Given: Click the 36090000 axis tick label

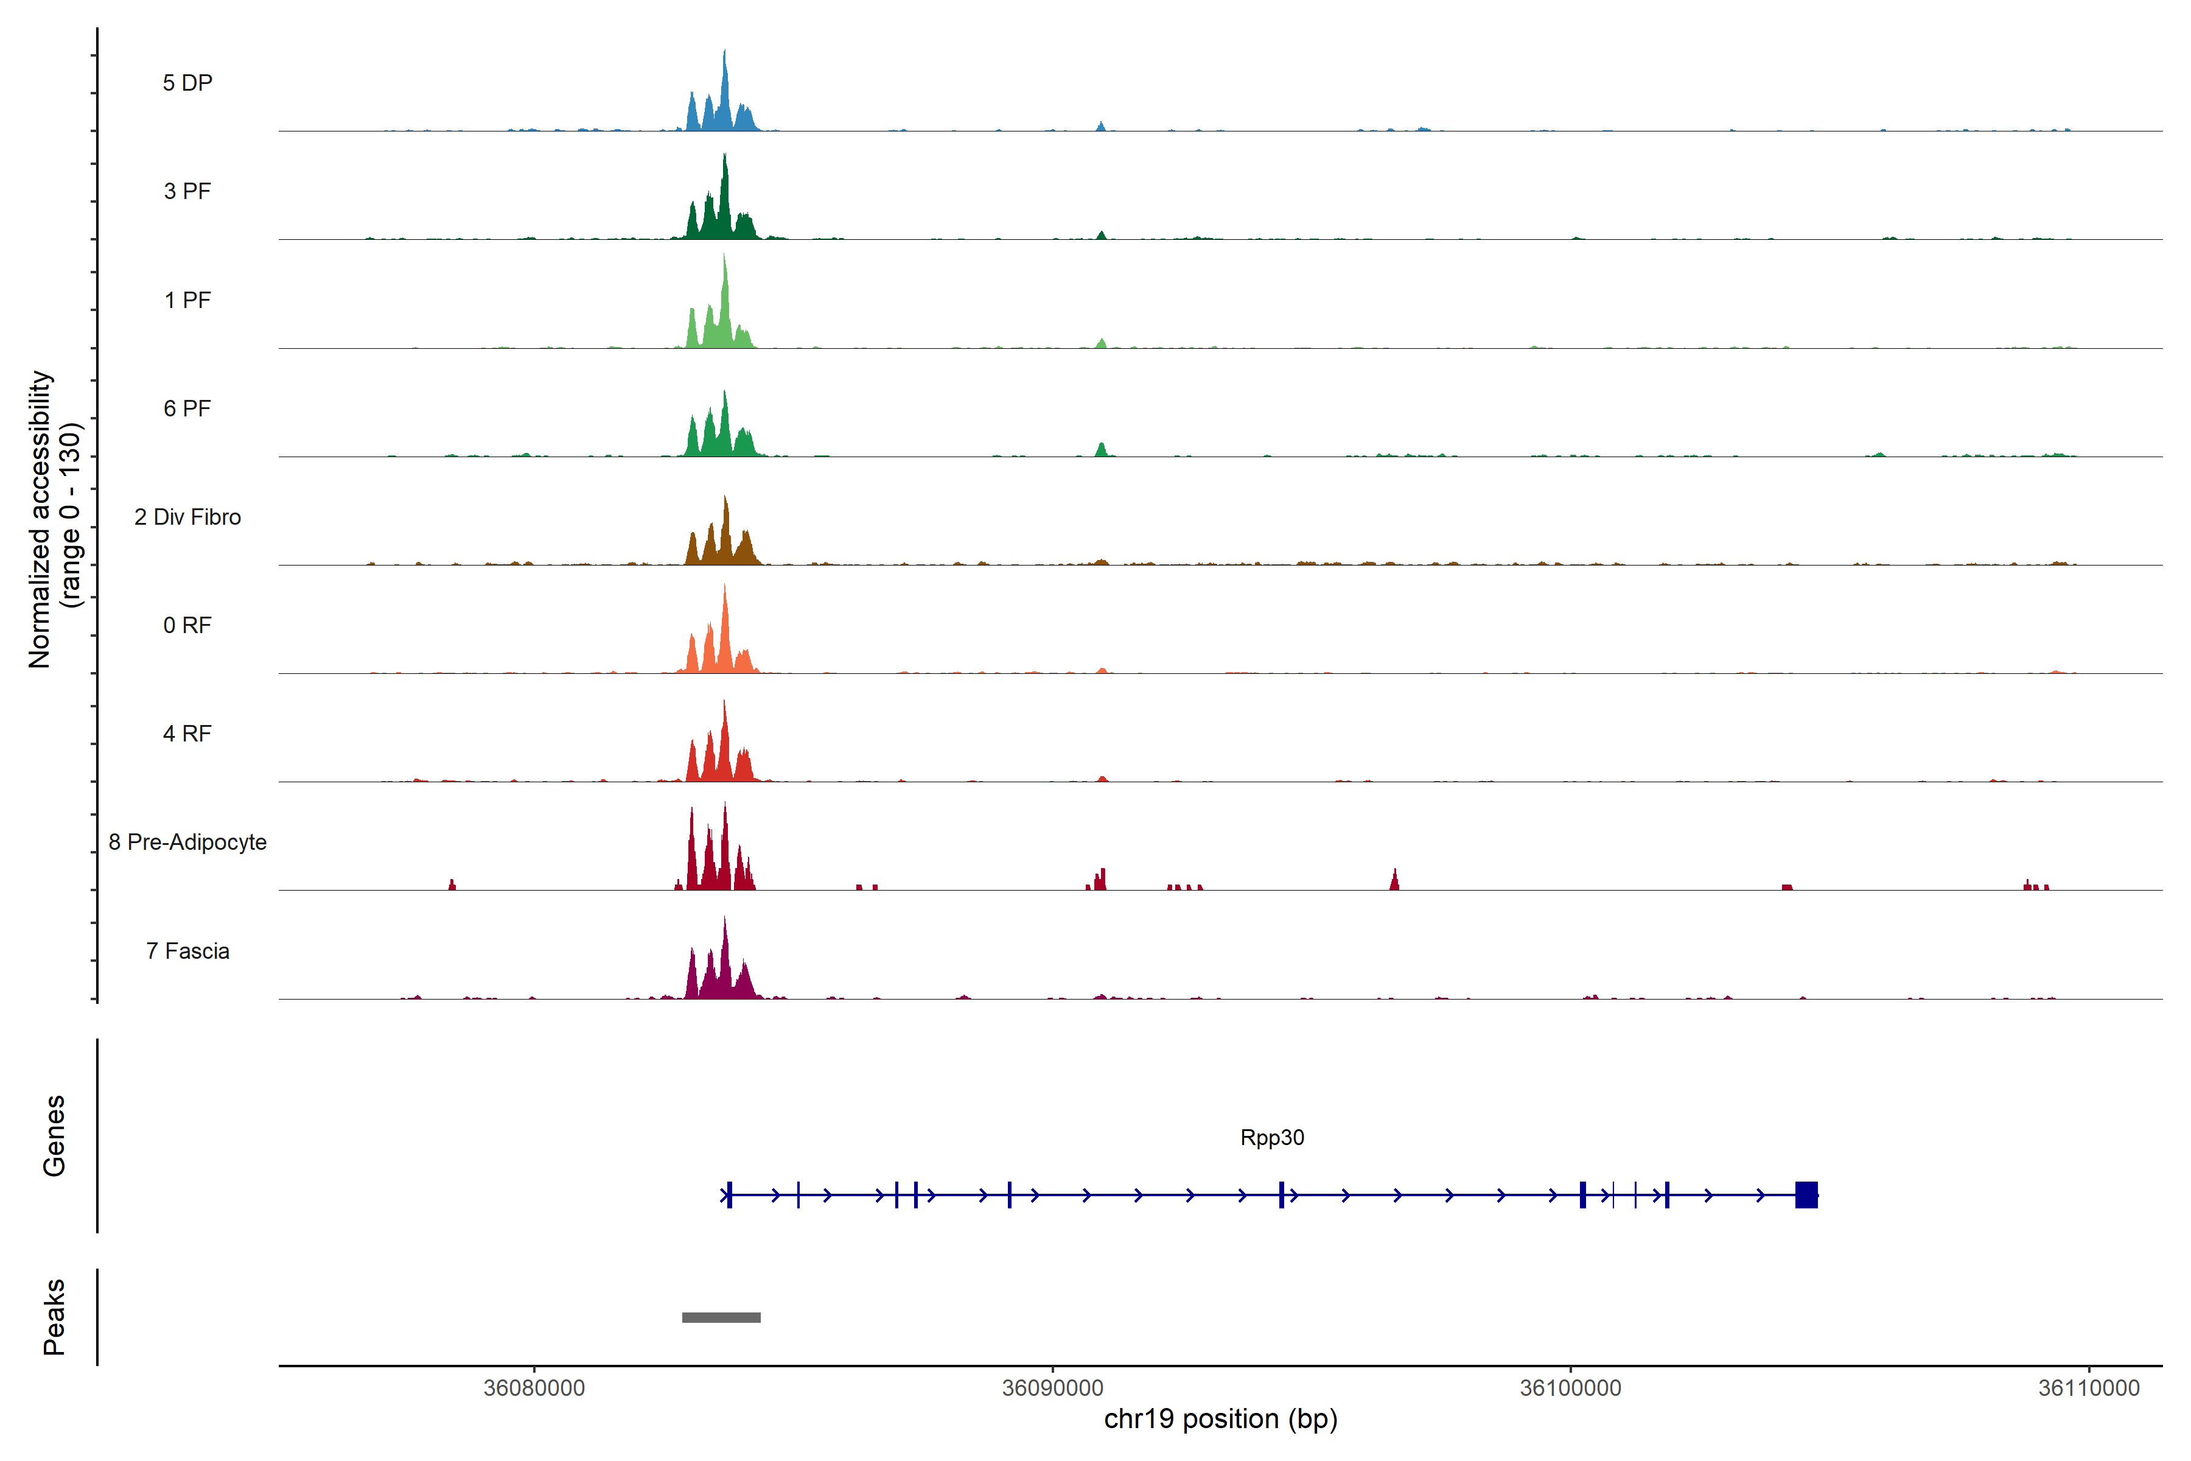Looking at the screenshot, I should (1053, 1387).
